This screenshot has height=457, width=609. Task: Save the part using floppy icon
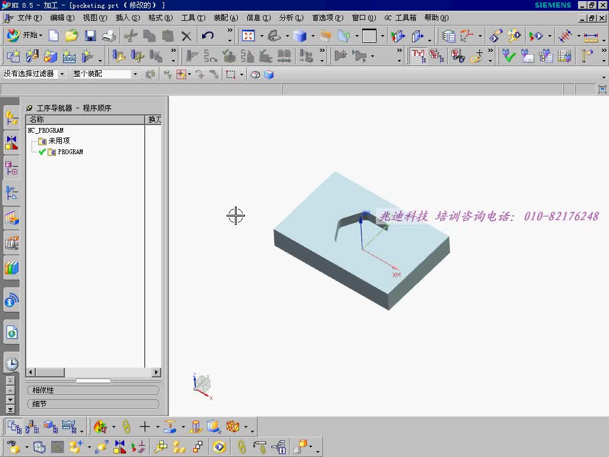90,36
